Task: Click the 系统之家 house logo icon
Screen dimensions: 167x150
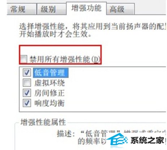Action: (x=117, y=139)
